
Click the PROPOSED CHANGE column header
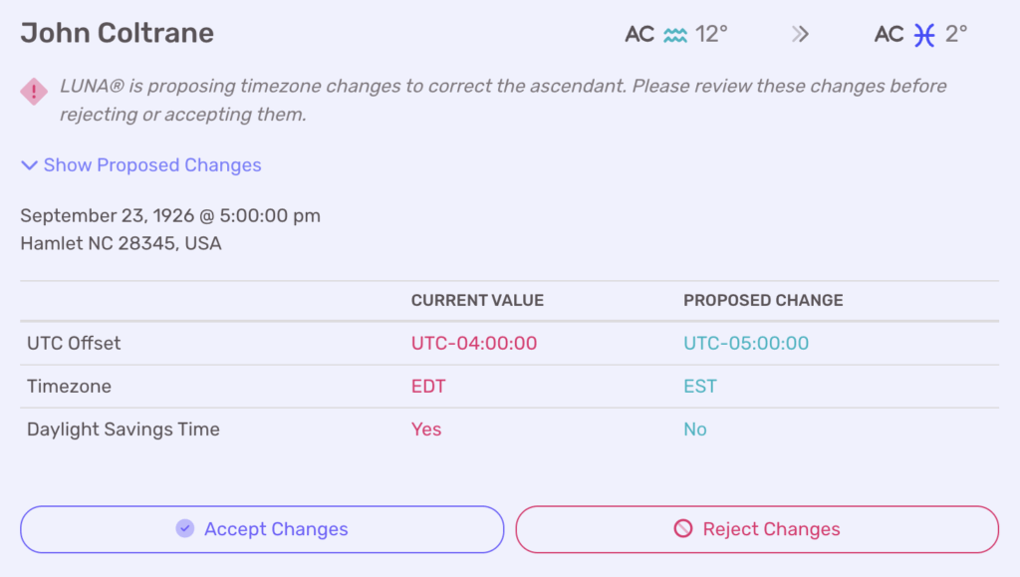pos(763,300)
